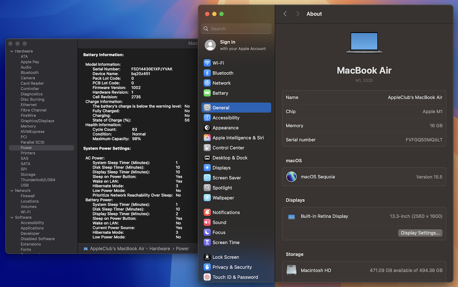Select NVMExpress in Hardware list
Image resolution: width=458 pixels, height=287 pixels.
[x=33, y=132]
